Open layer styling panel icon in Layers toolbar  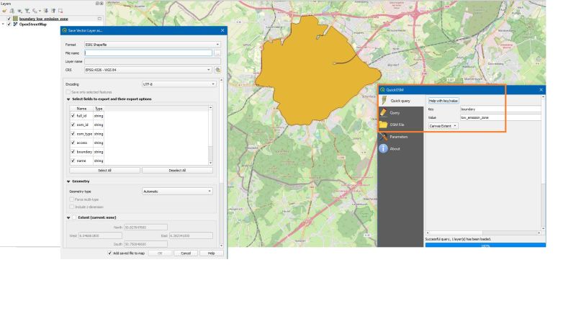(x=4, y=11)
